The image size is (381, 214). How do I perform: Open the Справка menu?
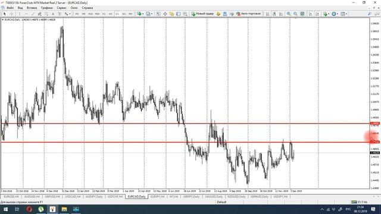tap(88, 8)
